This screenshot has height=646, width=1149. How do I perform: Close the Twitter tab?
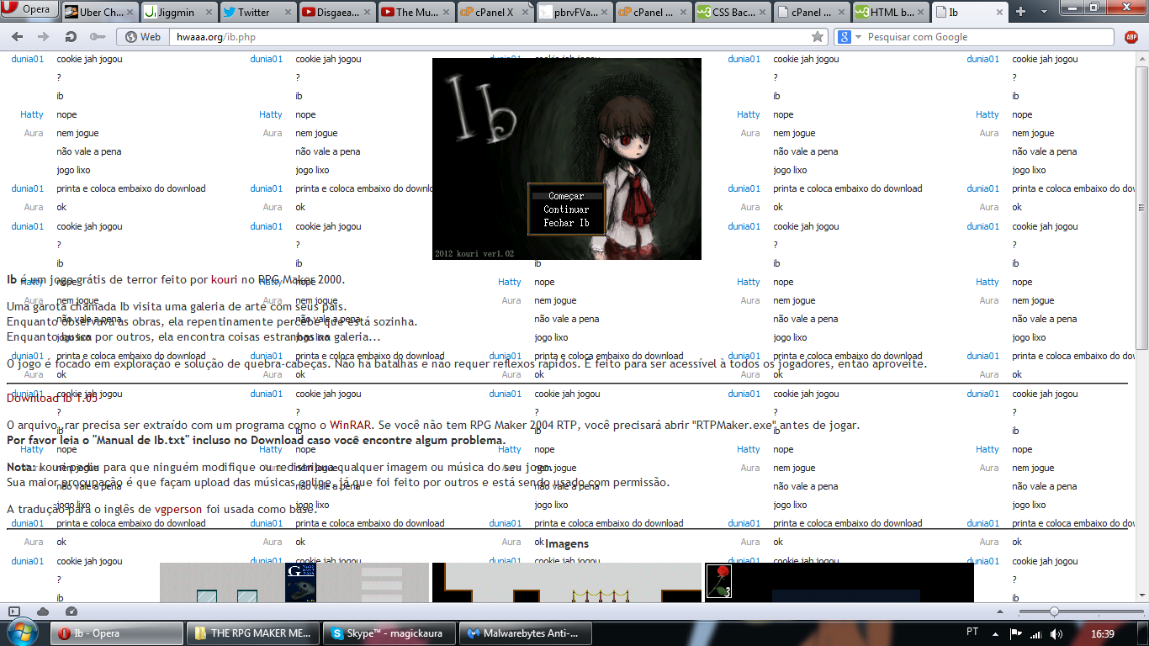point(287,12)
